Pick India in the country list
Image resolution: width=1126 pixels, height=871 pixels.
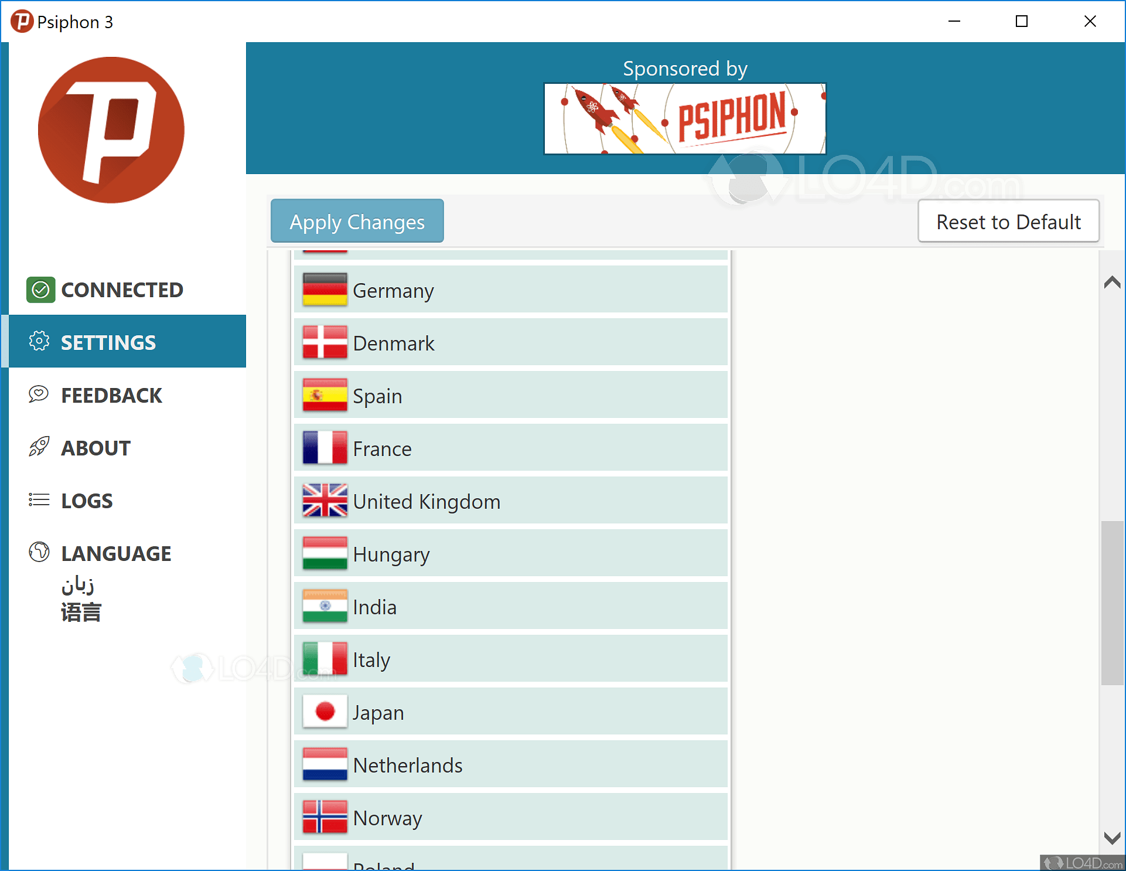[510, 607]
